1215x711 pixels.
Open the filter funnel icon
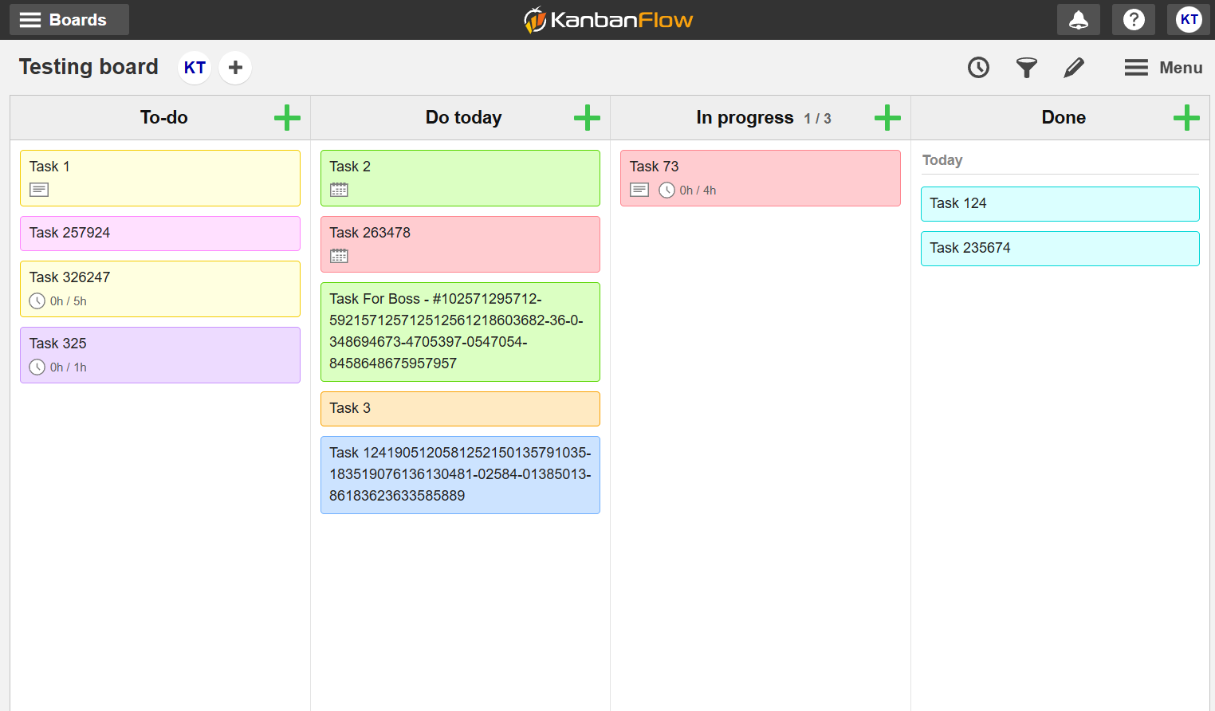(1027, 68)
